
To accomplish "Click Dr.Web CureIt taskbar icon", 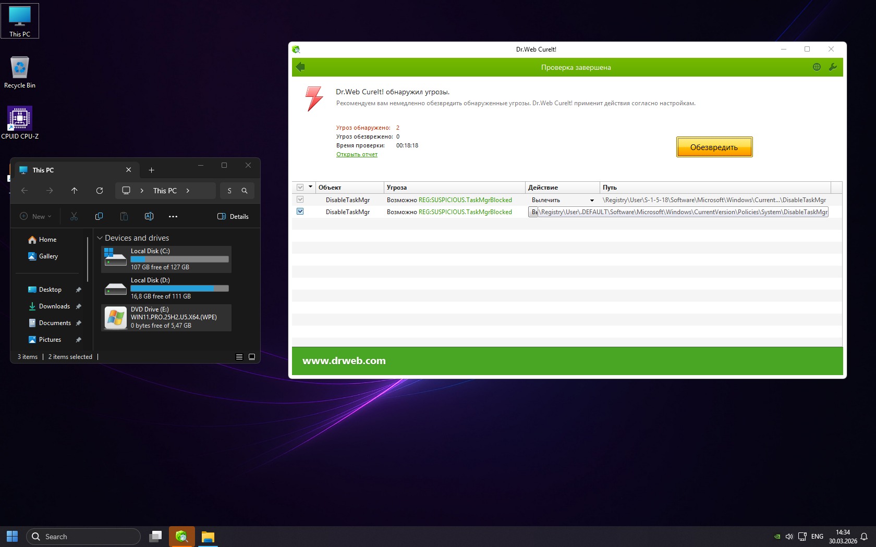I will click(x=181, y=537).
